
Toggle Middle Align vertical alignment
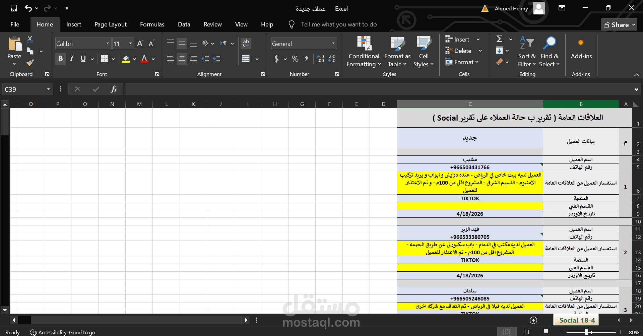[x=182, y=43]
